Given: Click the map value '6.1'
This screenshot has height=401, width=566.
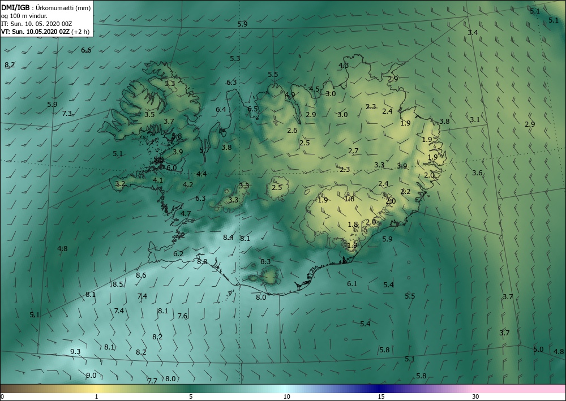Looking at the screenshot, I should (x=352, y=284).
